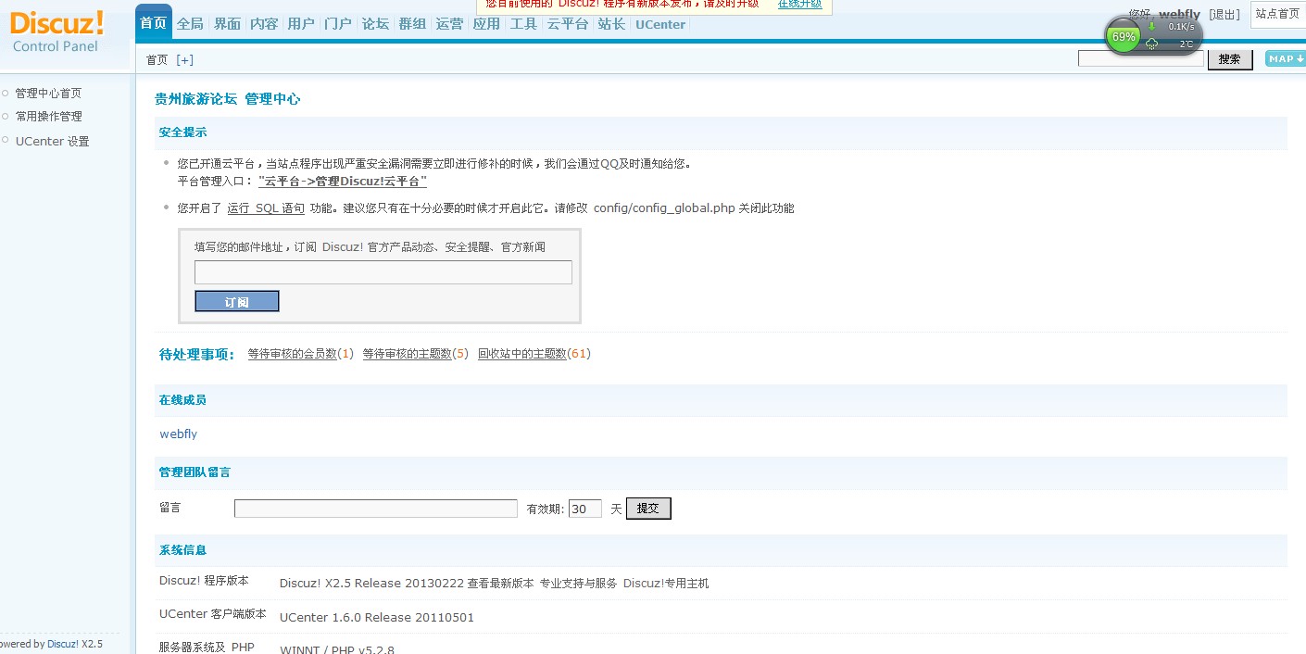Screen dimensions: 1306x654
Task: Go to the 用户 tab
Action: pos(301,24)
